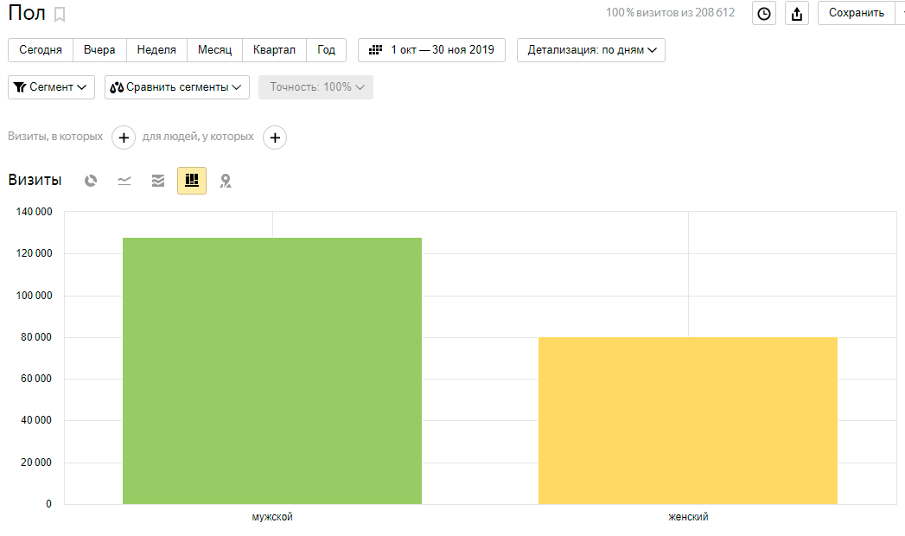Screen dimensions: 905x536
Task: Select the Квартал period
Action: tap(274, 50)
